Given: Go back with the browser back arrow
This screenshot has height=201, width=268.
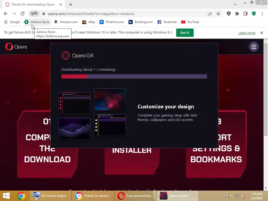Looking at the screenshot, I should [x=6, y=14].
